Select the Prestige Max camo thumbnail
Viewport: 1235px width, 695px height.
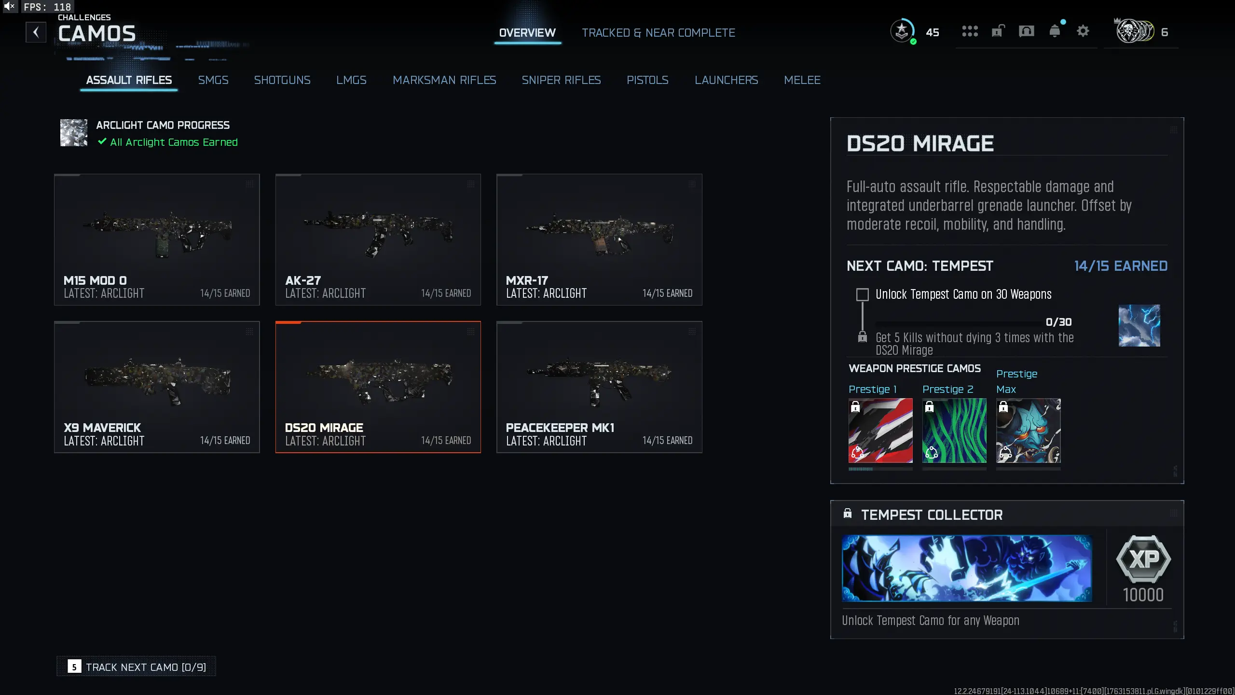(x=1028, y=432)
